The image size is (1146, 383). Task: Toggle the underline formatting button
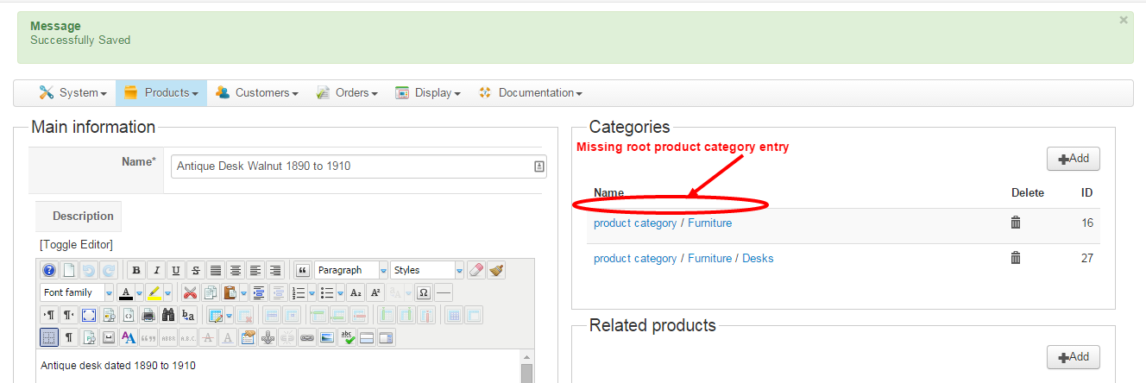(176, 270)
